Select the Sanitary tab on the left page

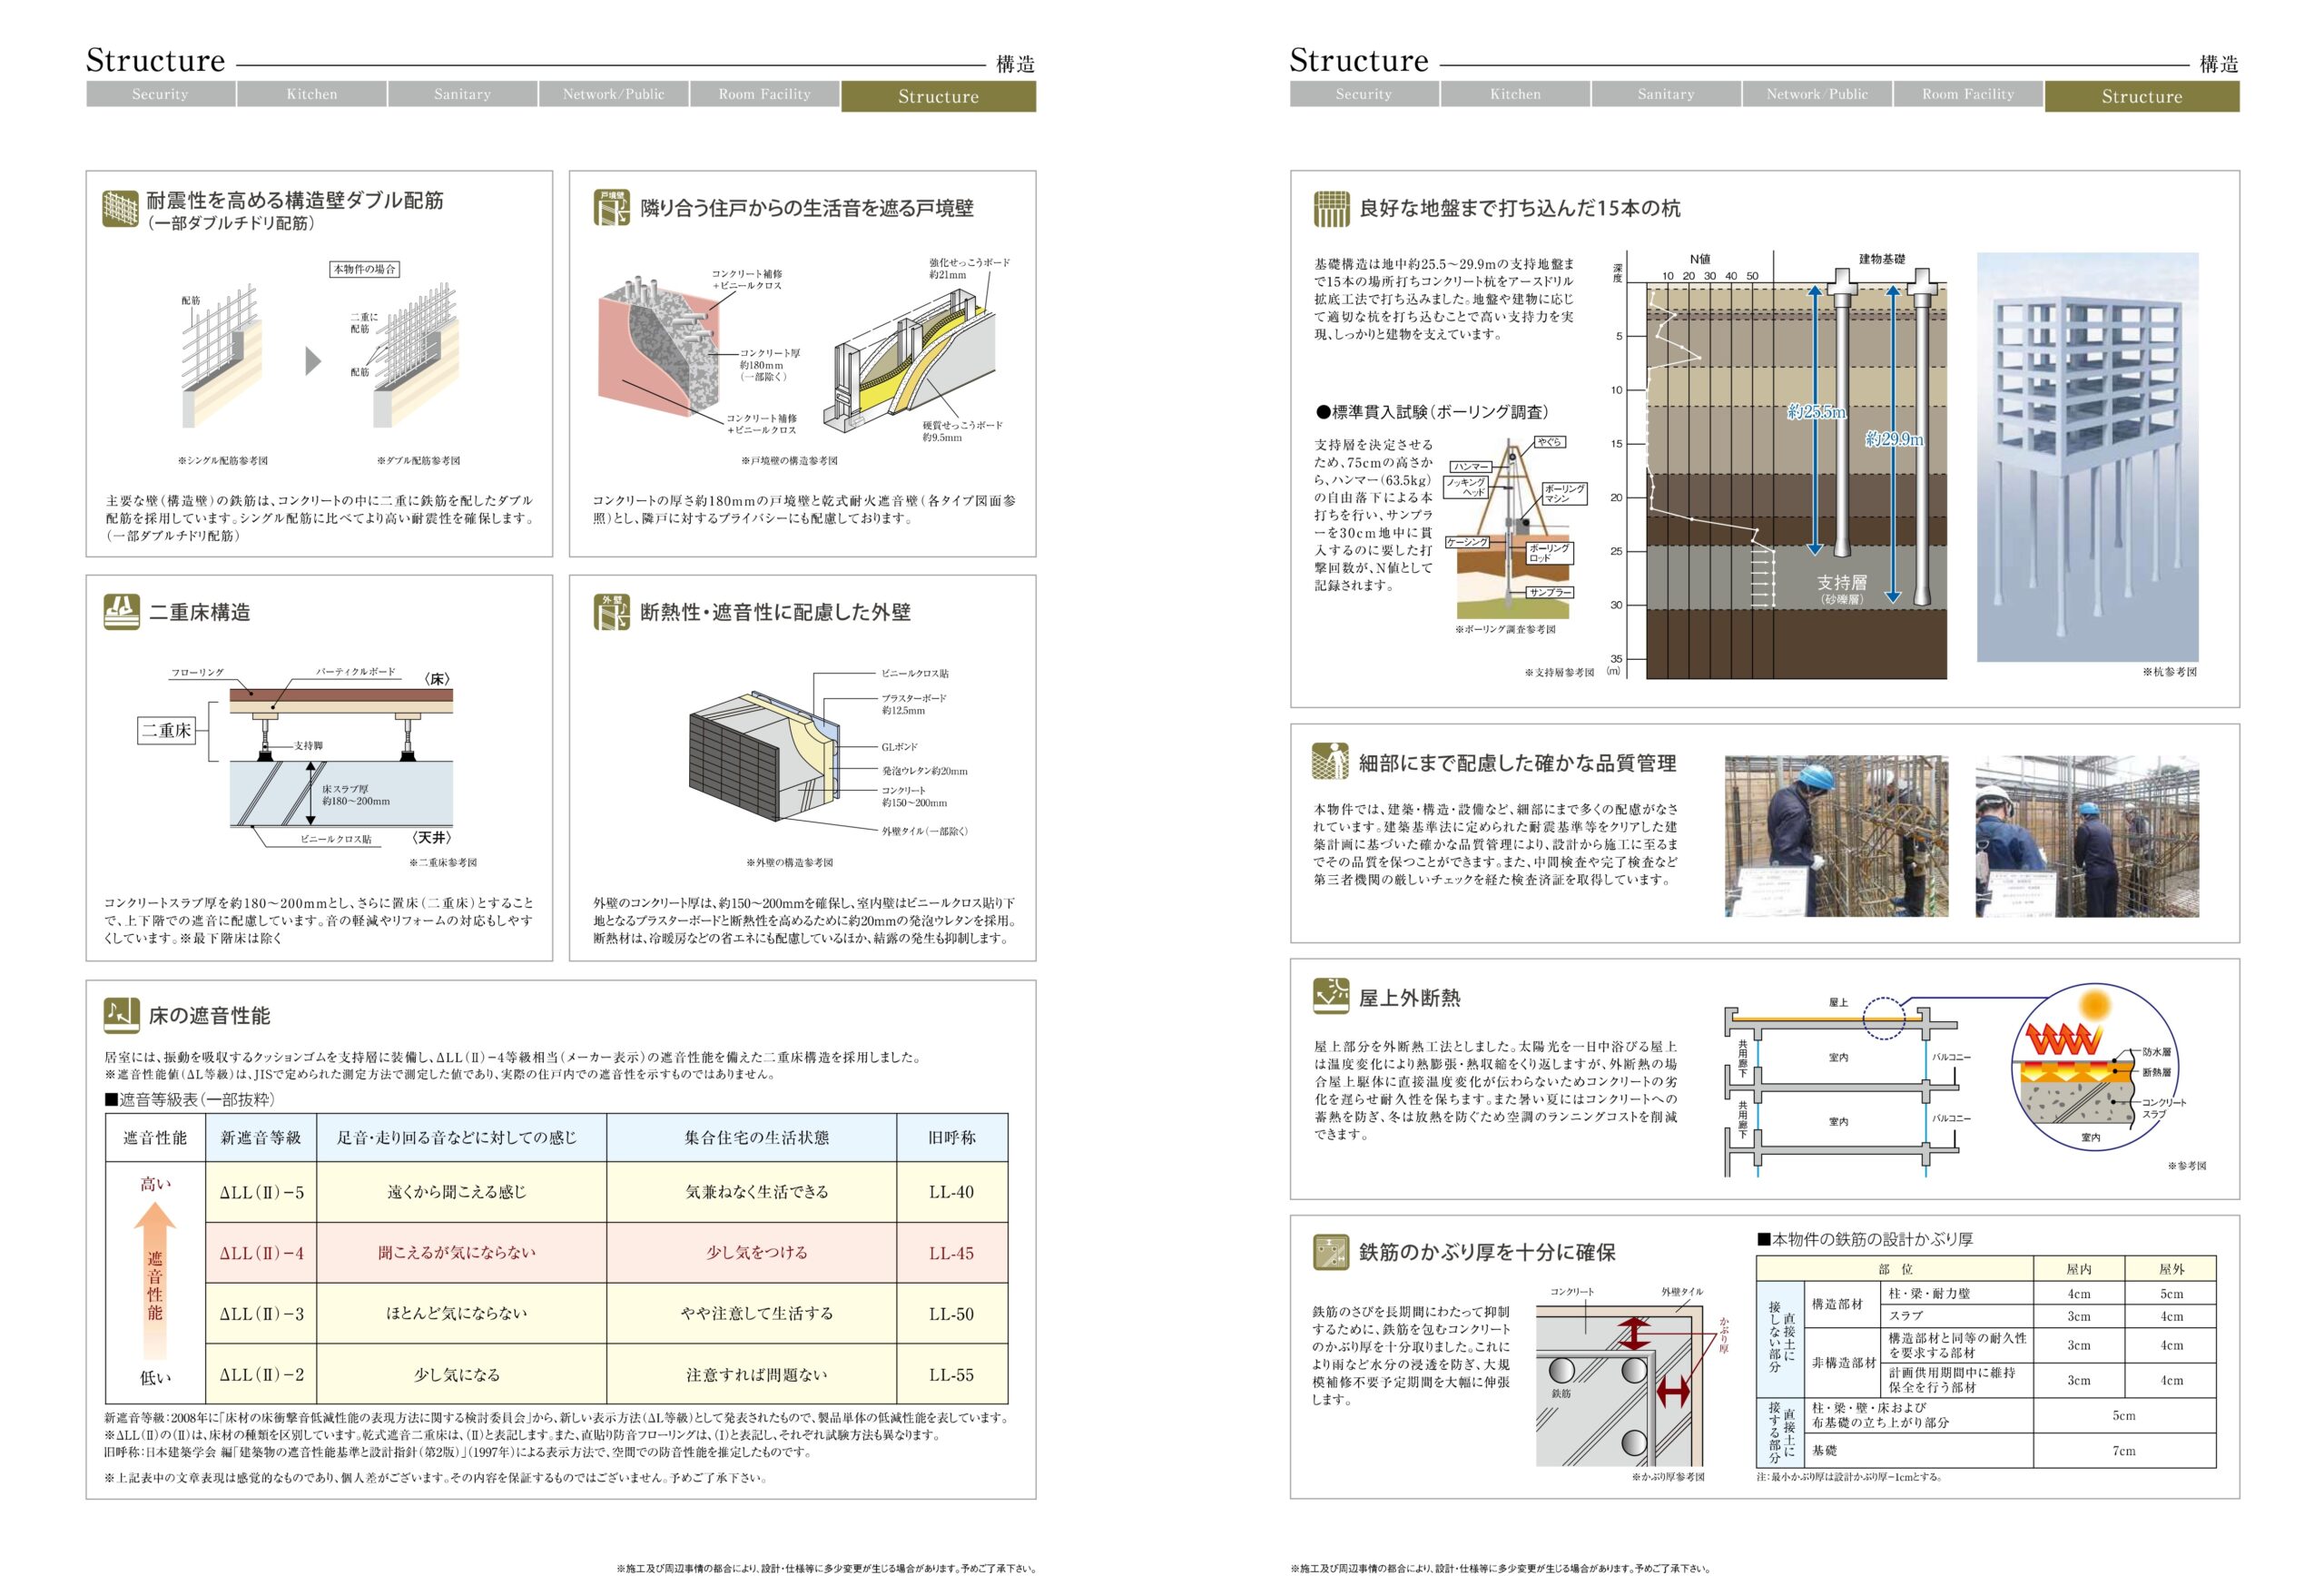(462, 94)
